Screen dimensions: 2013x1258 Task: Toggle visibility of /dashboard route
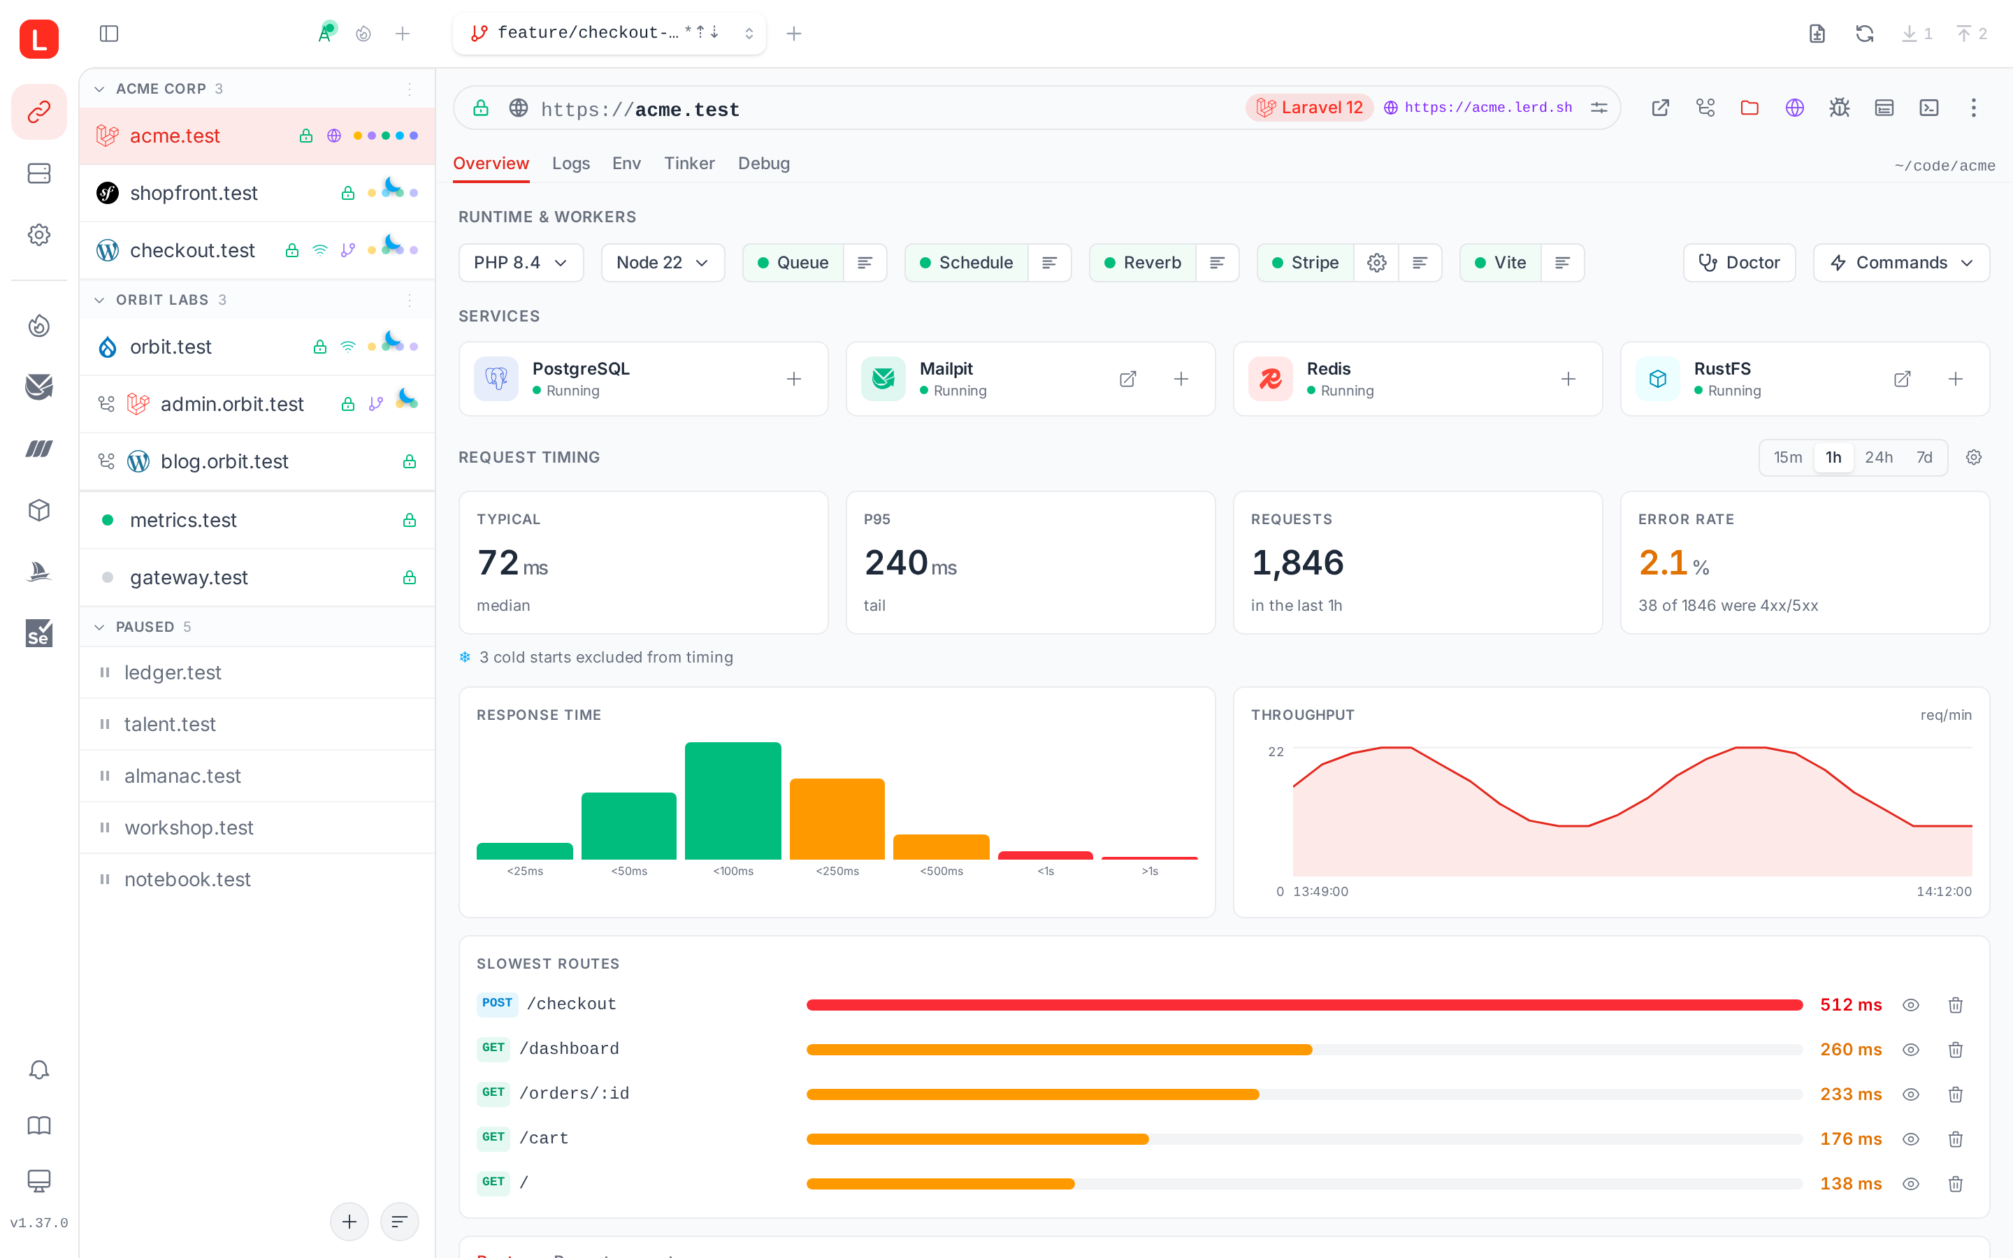[x=1911, y=1050]
